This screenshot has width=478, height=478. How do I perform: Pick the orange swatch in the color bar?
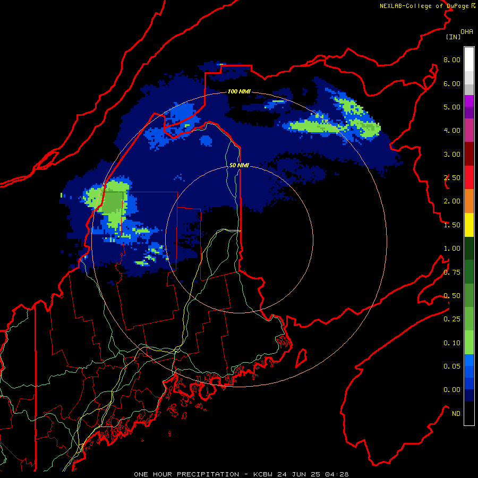tap(469, 201)
